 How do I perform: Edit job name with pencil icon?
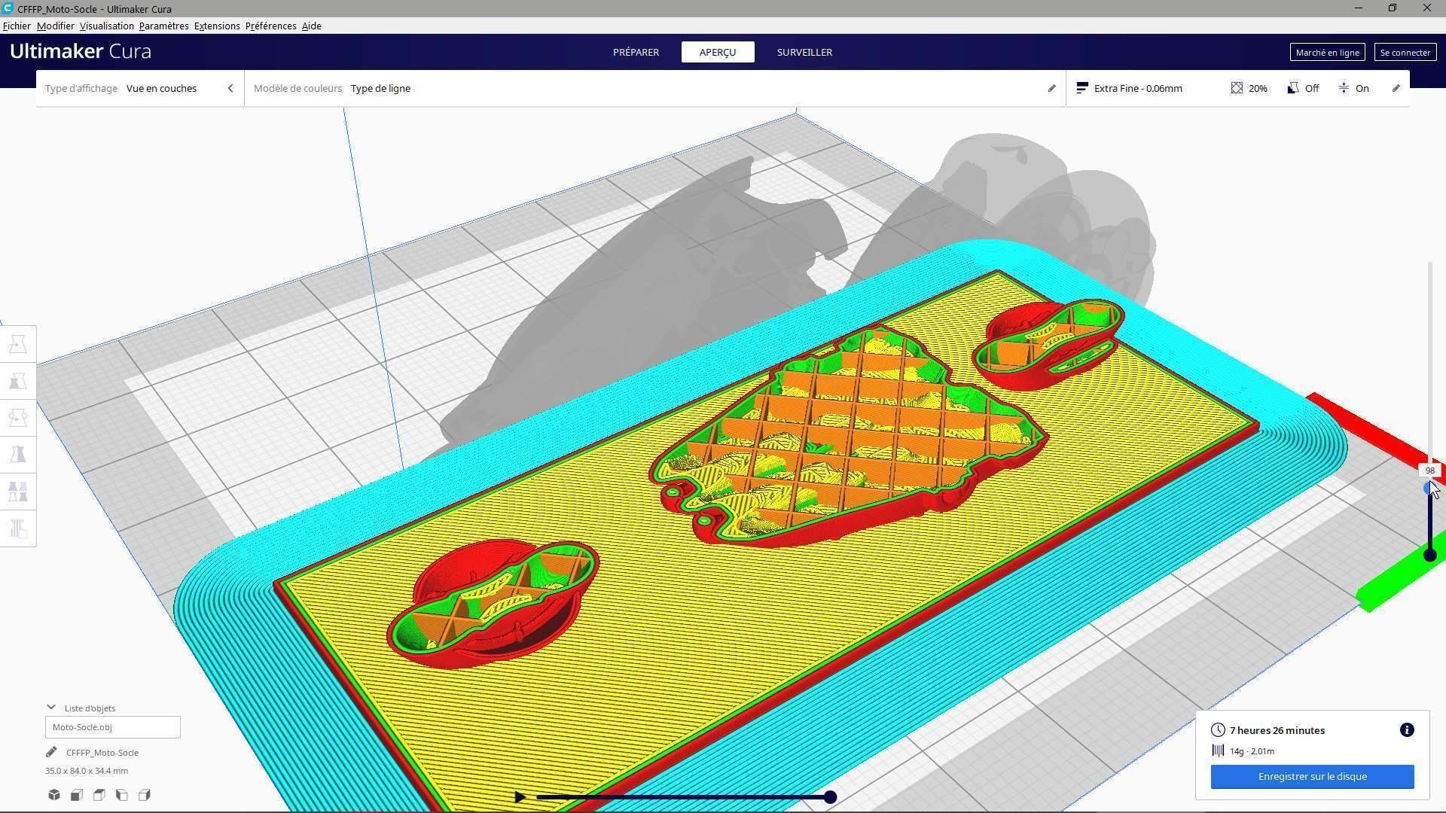point(51,752)
